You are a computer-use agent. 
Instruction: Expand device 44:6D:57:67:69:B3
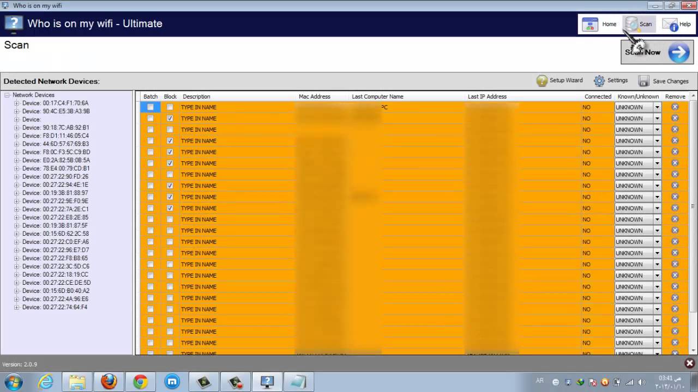tap(16, 144)
